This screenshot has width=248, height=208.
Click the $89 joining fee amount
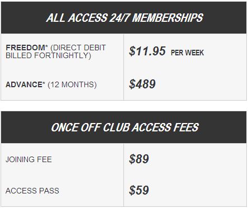pyautogui.click(x=139, y=159)
